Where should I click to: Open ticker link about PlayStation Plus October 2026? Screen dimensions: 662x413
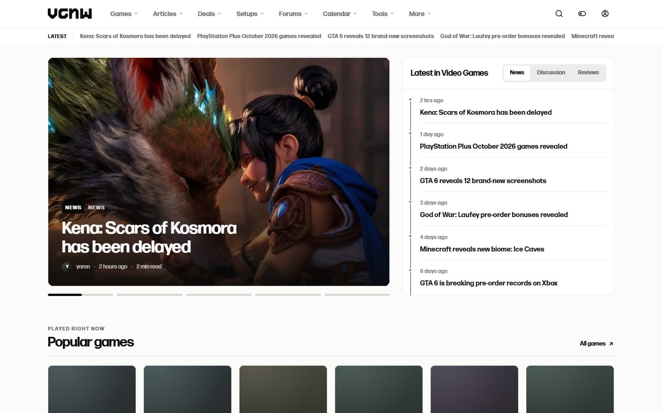(x=259, y=36)
